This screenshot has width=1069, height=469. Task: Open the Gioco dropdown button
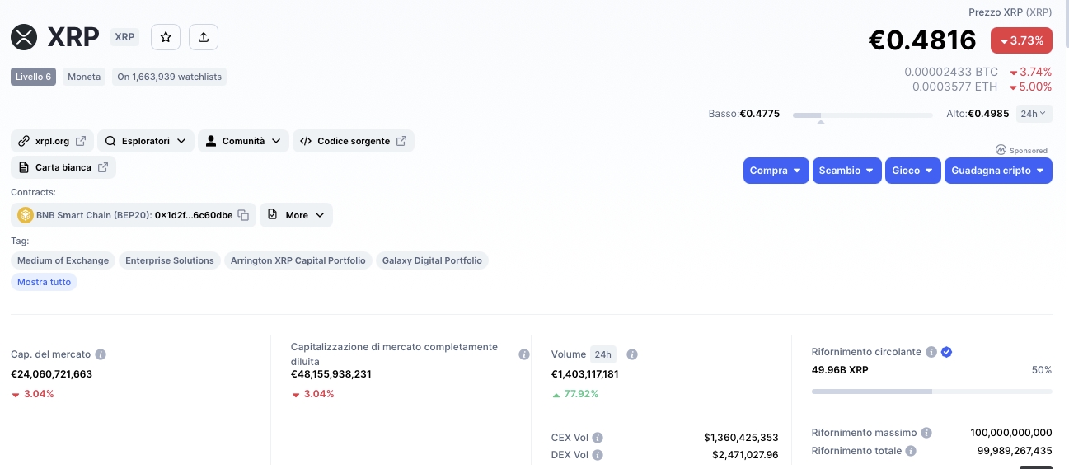pos(913,171)
